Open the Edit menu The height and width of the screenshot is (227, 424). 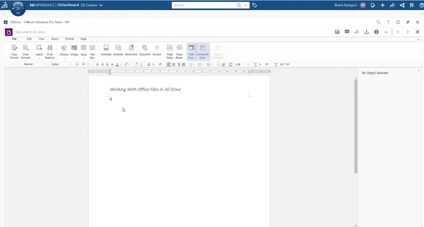pos(29,39)
